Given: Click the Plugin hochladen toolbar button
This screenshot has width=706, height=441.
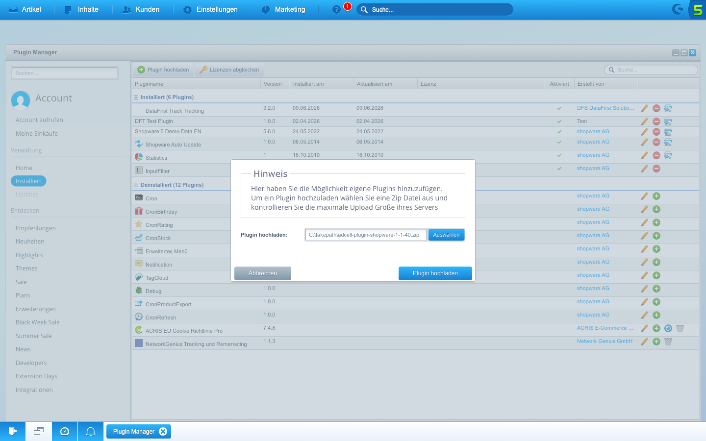Looking at the screenshot, I should [x=163, y=70].
